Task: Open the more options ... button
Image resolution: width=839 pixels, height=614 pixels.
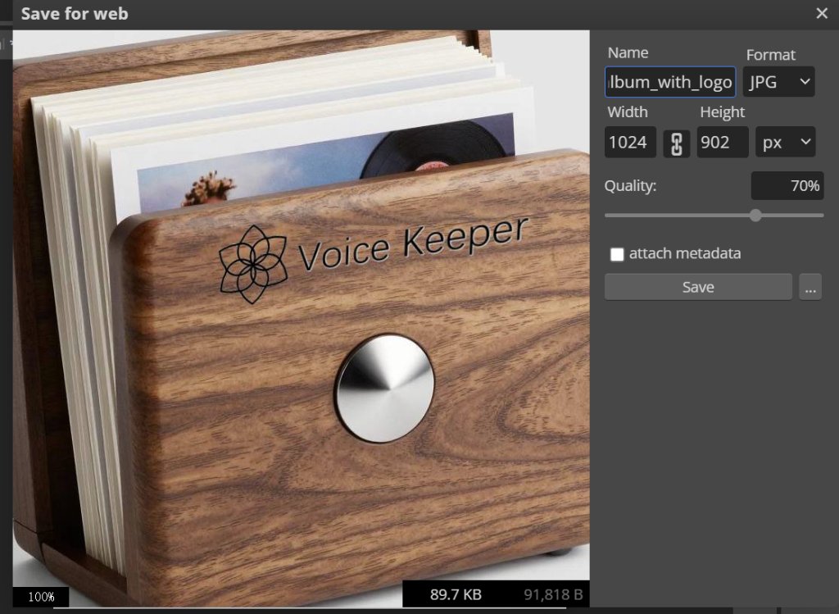Action: click(x=810, y=287)
